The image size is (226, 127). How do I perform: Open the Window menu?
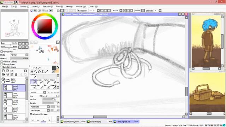(x=81, y=6)
